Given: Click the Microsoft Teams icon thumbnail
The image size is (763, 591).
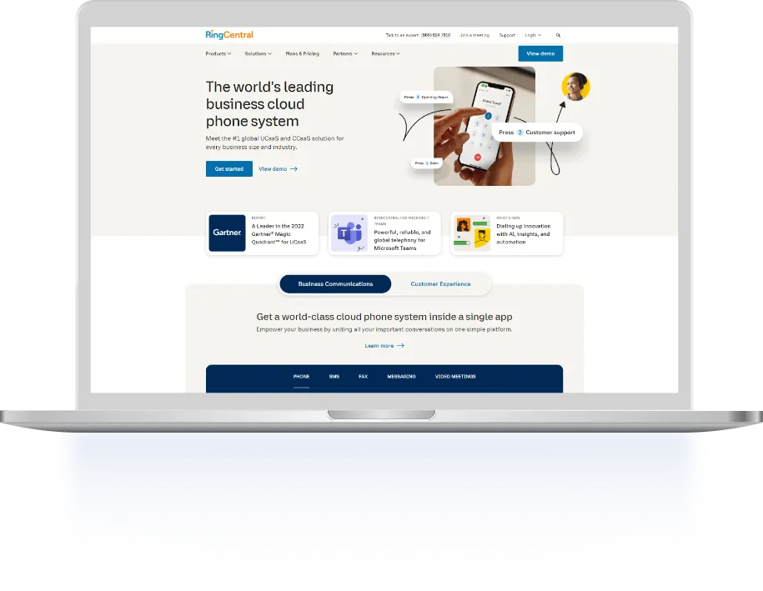Looking at the screenshot, I should [349, 233].
